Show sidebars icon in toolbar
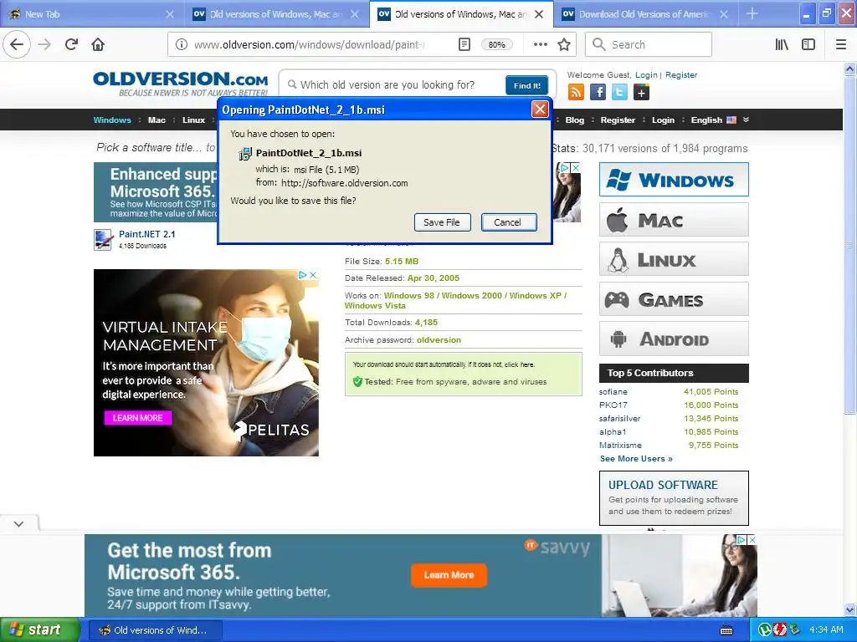The height and width of the screenshot is (642, 857). pos(808,45)
